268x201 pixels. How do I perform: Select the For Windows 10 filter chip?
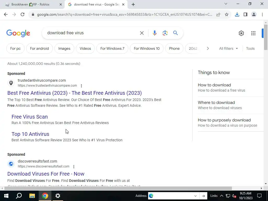(147, 48)
